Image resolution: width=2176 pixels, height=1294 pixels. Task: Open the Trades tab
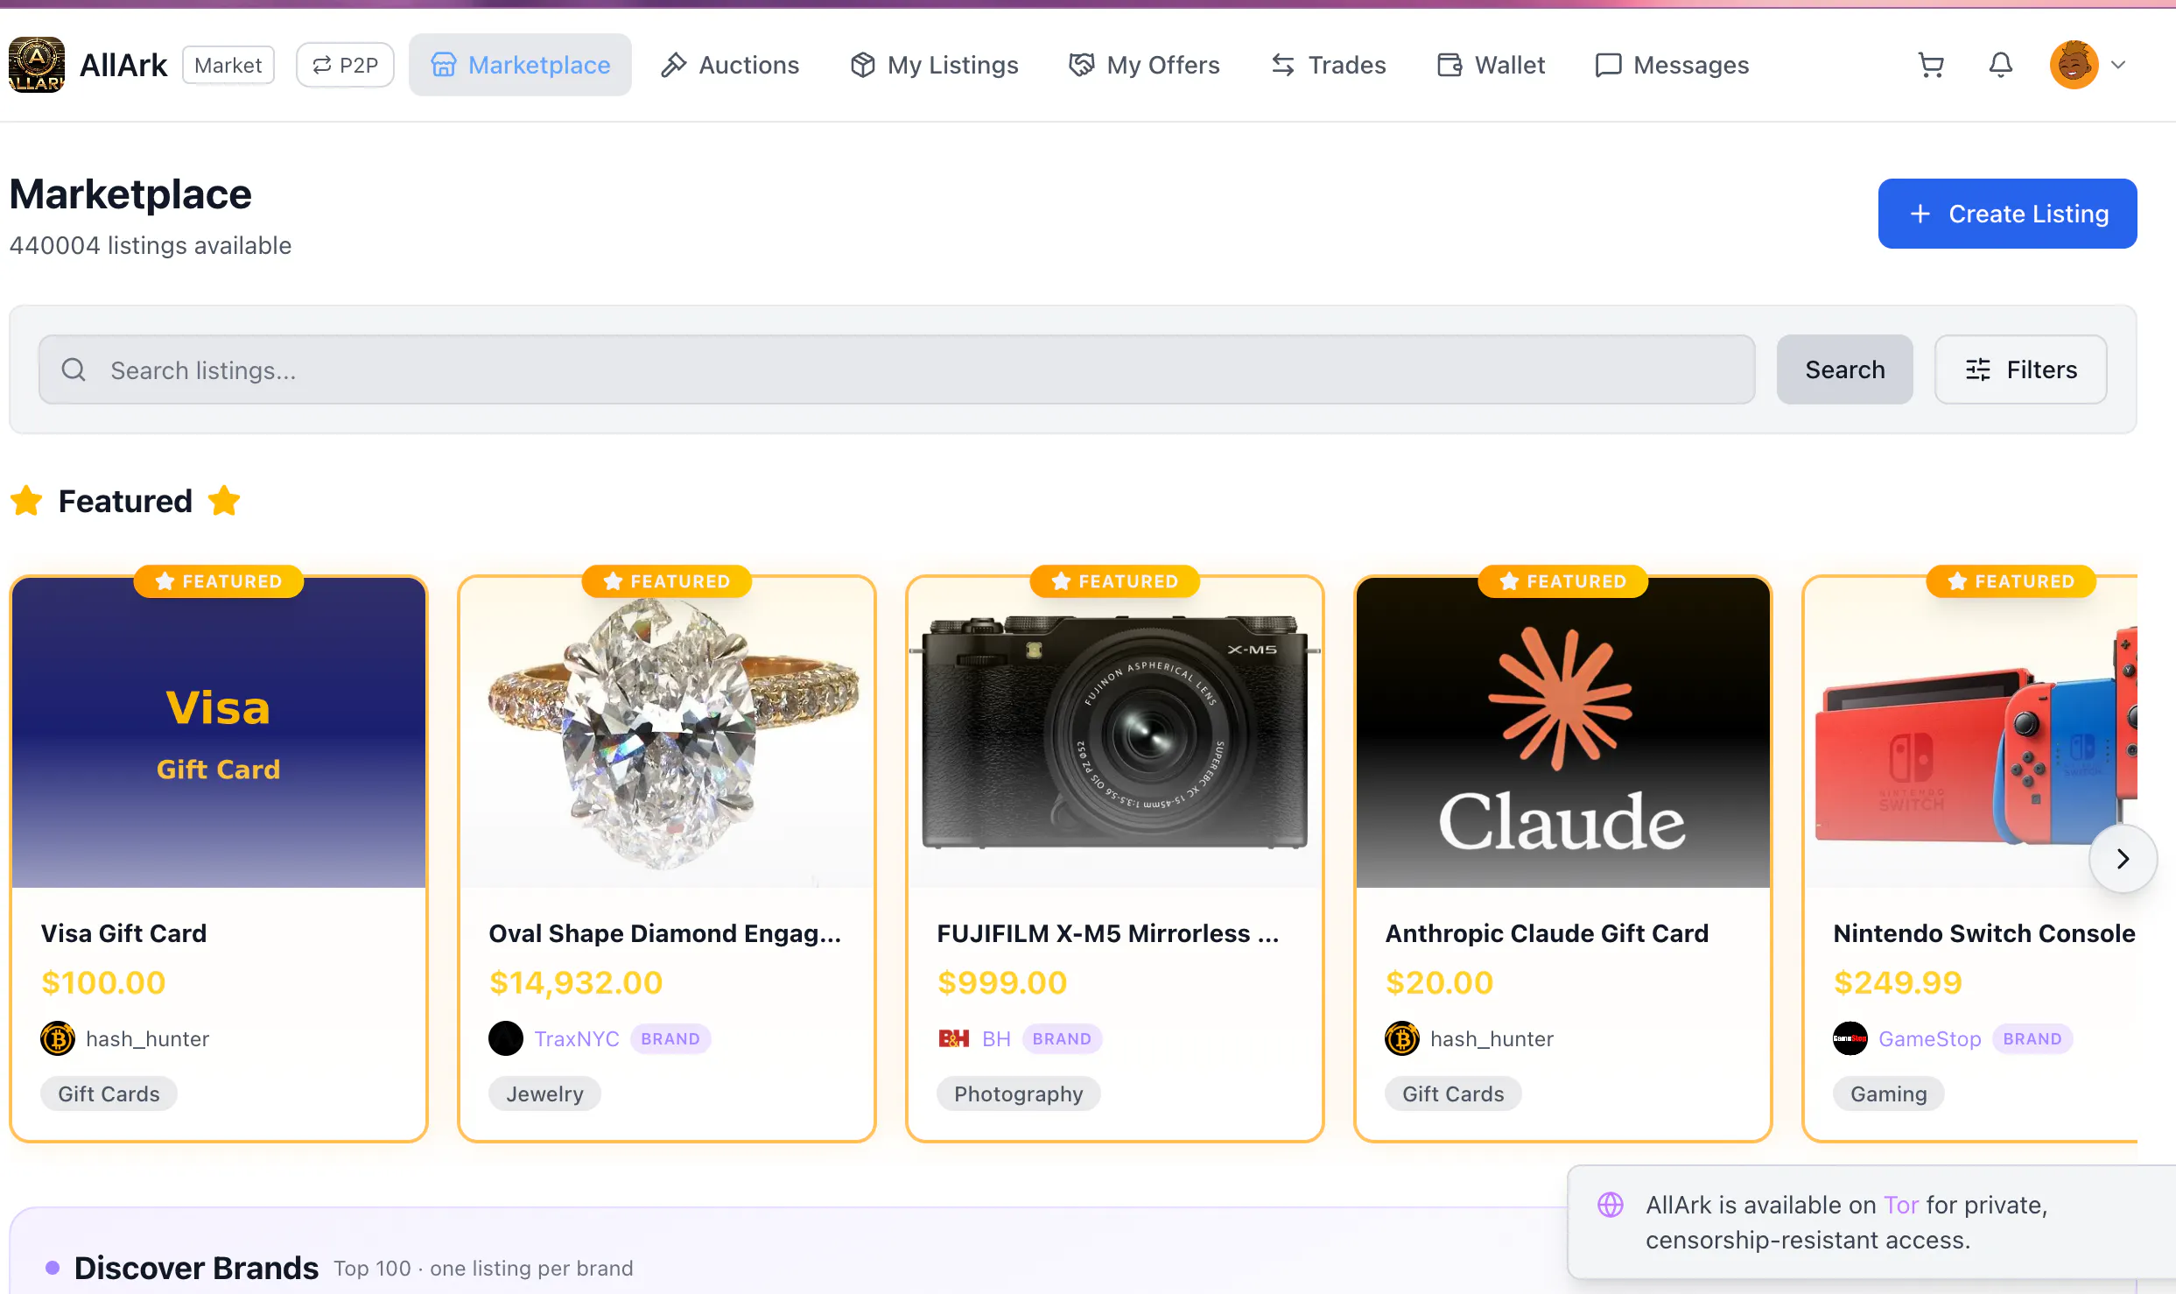coord(1329,65)
